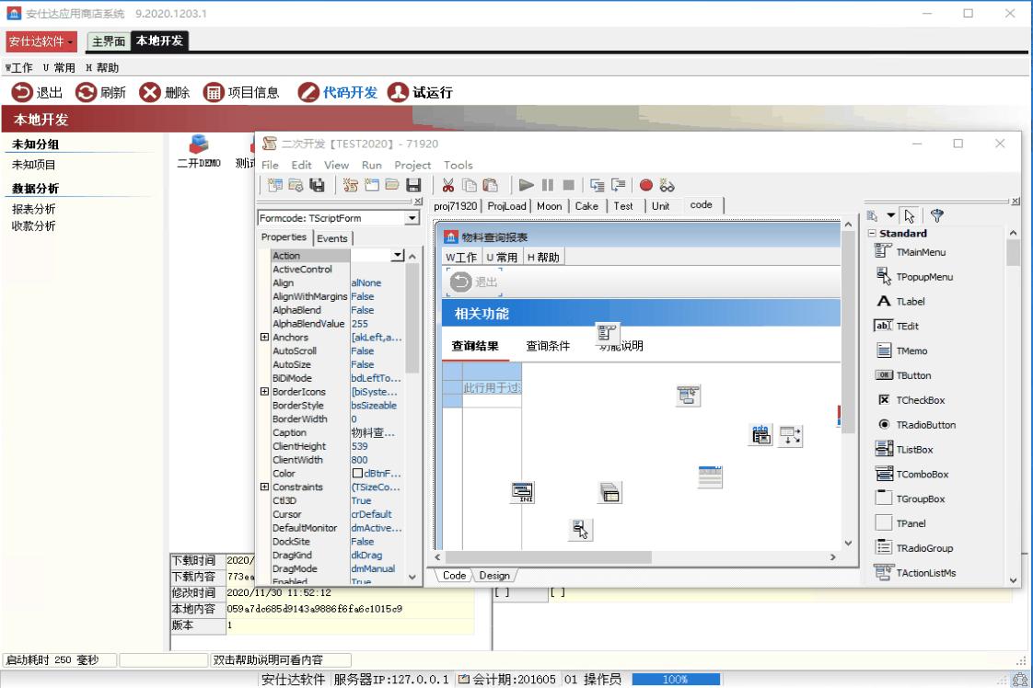This screenshot has width=1033, height=688.
Task: Click the 100% progress bar in status bar
Action: [x=676, y=680]
